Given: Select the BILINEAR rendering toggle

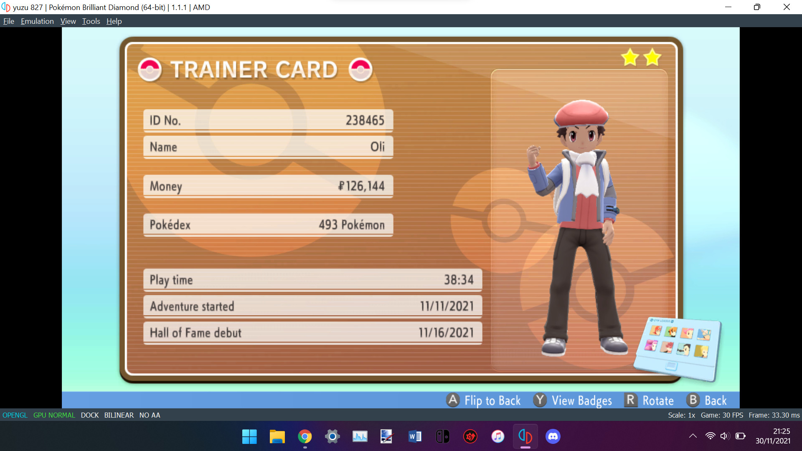Looking at the screenshot, I should (118, 415).
